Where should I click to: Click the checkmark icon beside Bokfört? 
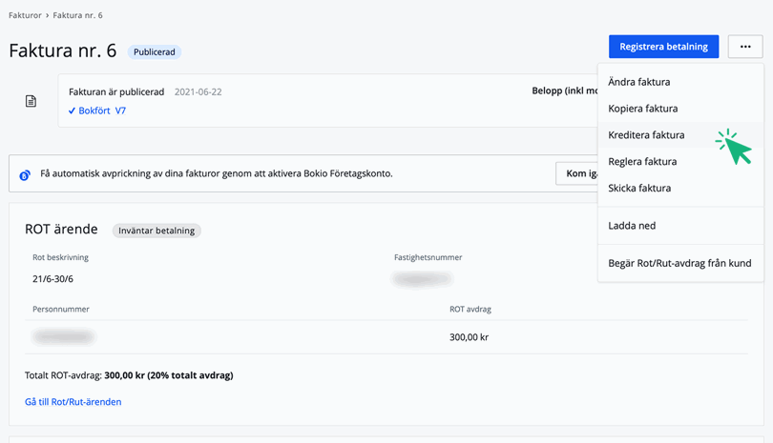click(x=72, y=111)
